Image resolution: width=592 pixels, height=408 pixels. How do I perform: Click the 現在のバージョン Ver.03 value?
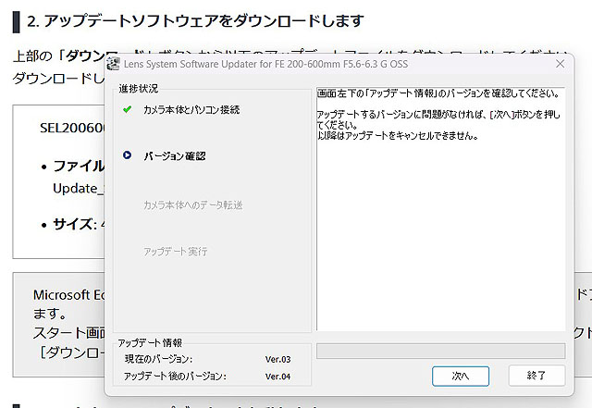[277, 358]
